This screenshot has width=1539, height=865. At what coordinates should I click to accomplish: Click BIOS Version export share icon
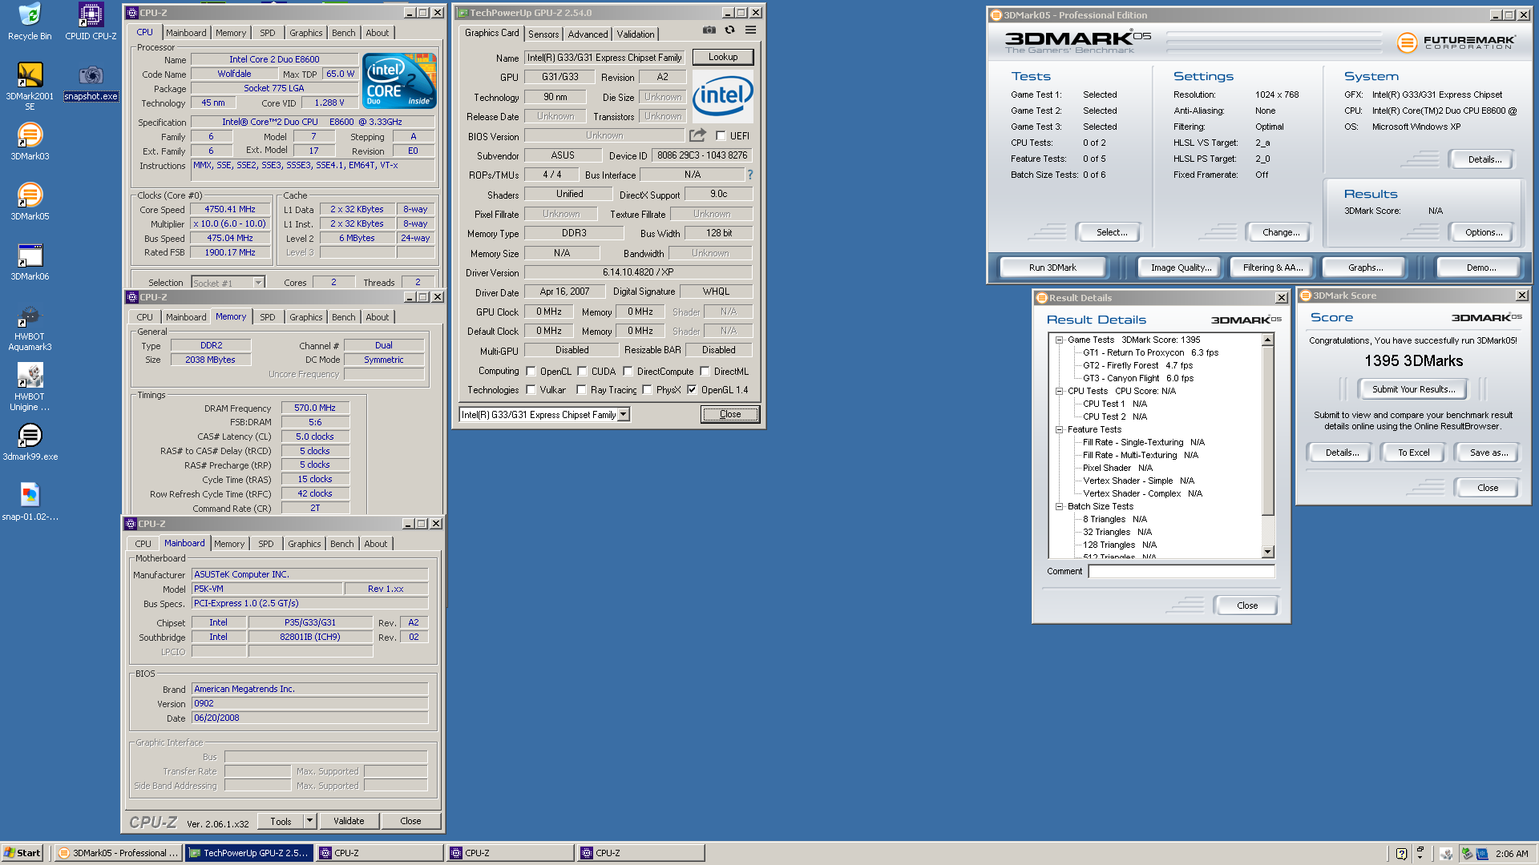tap(697, 135)
